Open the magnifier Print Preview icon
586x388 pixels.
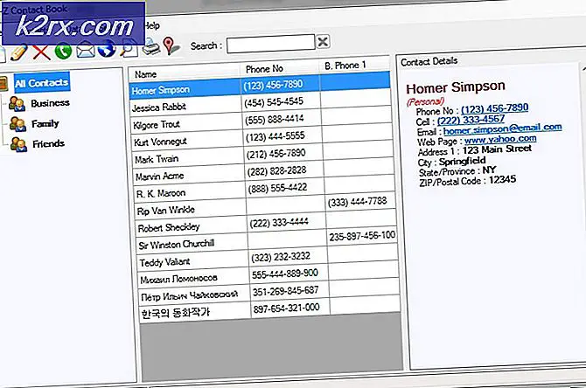point(129,49)
